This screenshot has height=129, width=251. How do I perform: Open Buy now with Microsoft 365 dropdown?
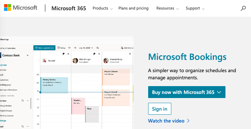(x=187, y=92)
